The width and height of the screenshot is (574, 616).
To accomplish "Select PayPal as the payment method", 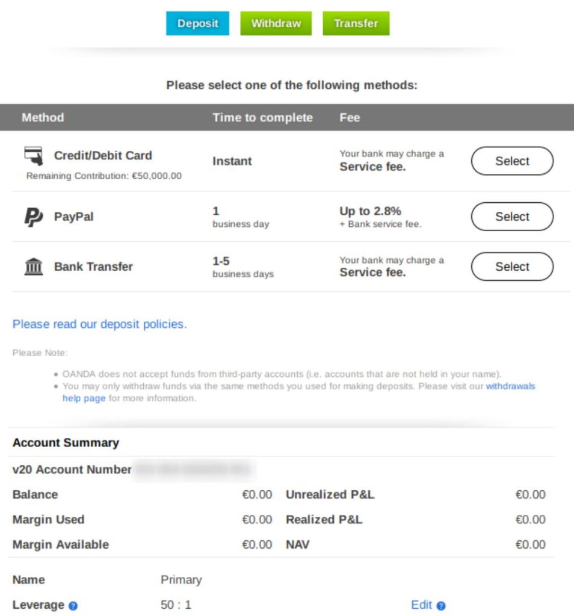I will (512, 217).
